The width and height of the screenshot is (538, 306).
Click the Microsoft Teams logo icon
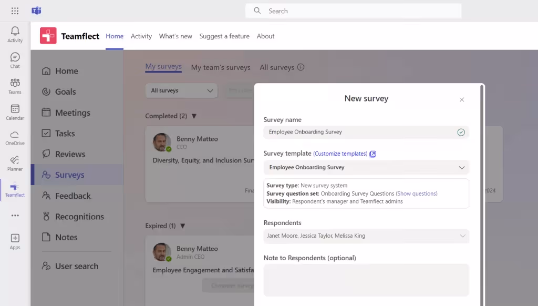(36, 11)
